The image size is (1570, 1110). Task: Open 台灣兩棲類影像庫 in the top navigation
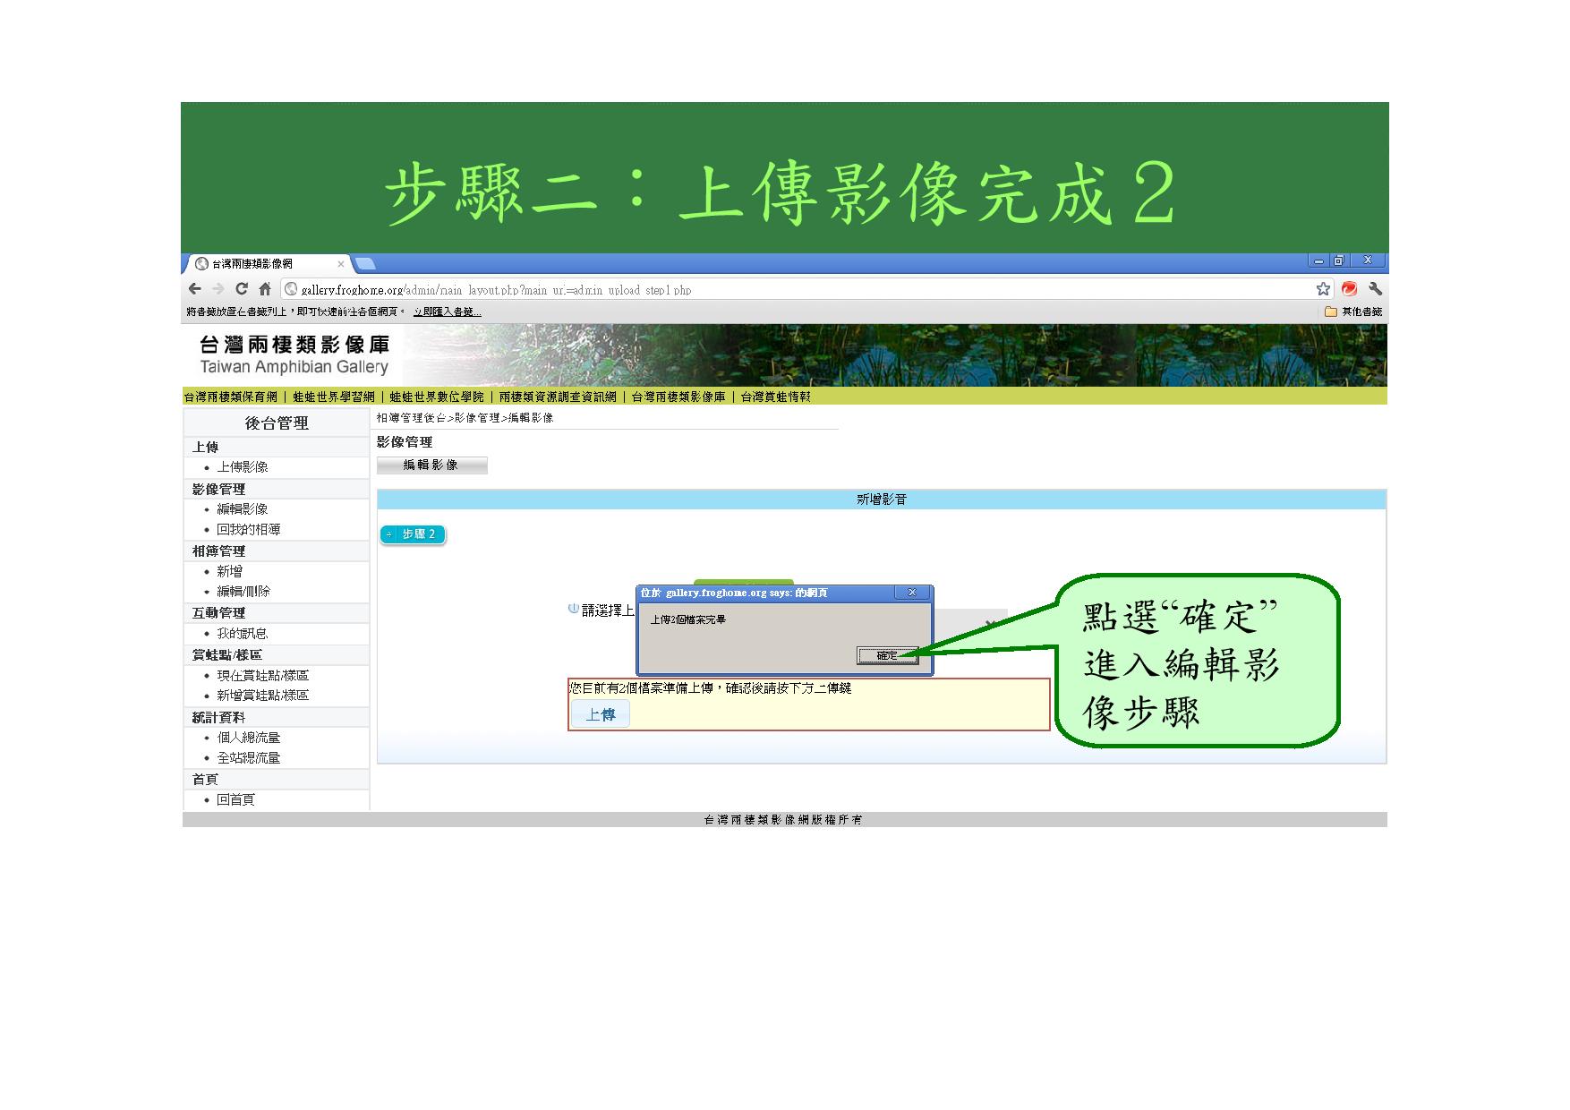point(678,397)
